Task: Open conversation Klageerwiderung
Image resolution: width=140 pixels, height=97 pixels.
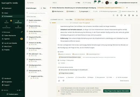Action: (x=37, y=27)
